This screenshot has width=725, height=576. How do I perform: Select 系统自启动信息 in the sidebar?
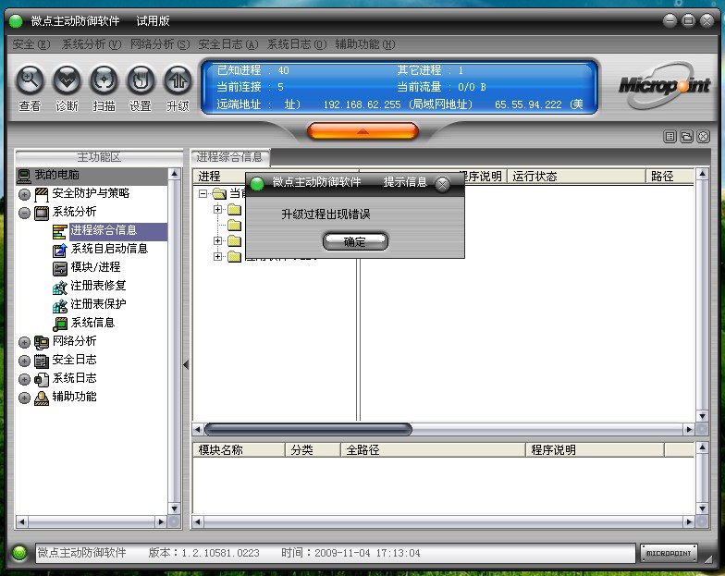click(109, 249)
